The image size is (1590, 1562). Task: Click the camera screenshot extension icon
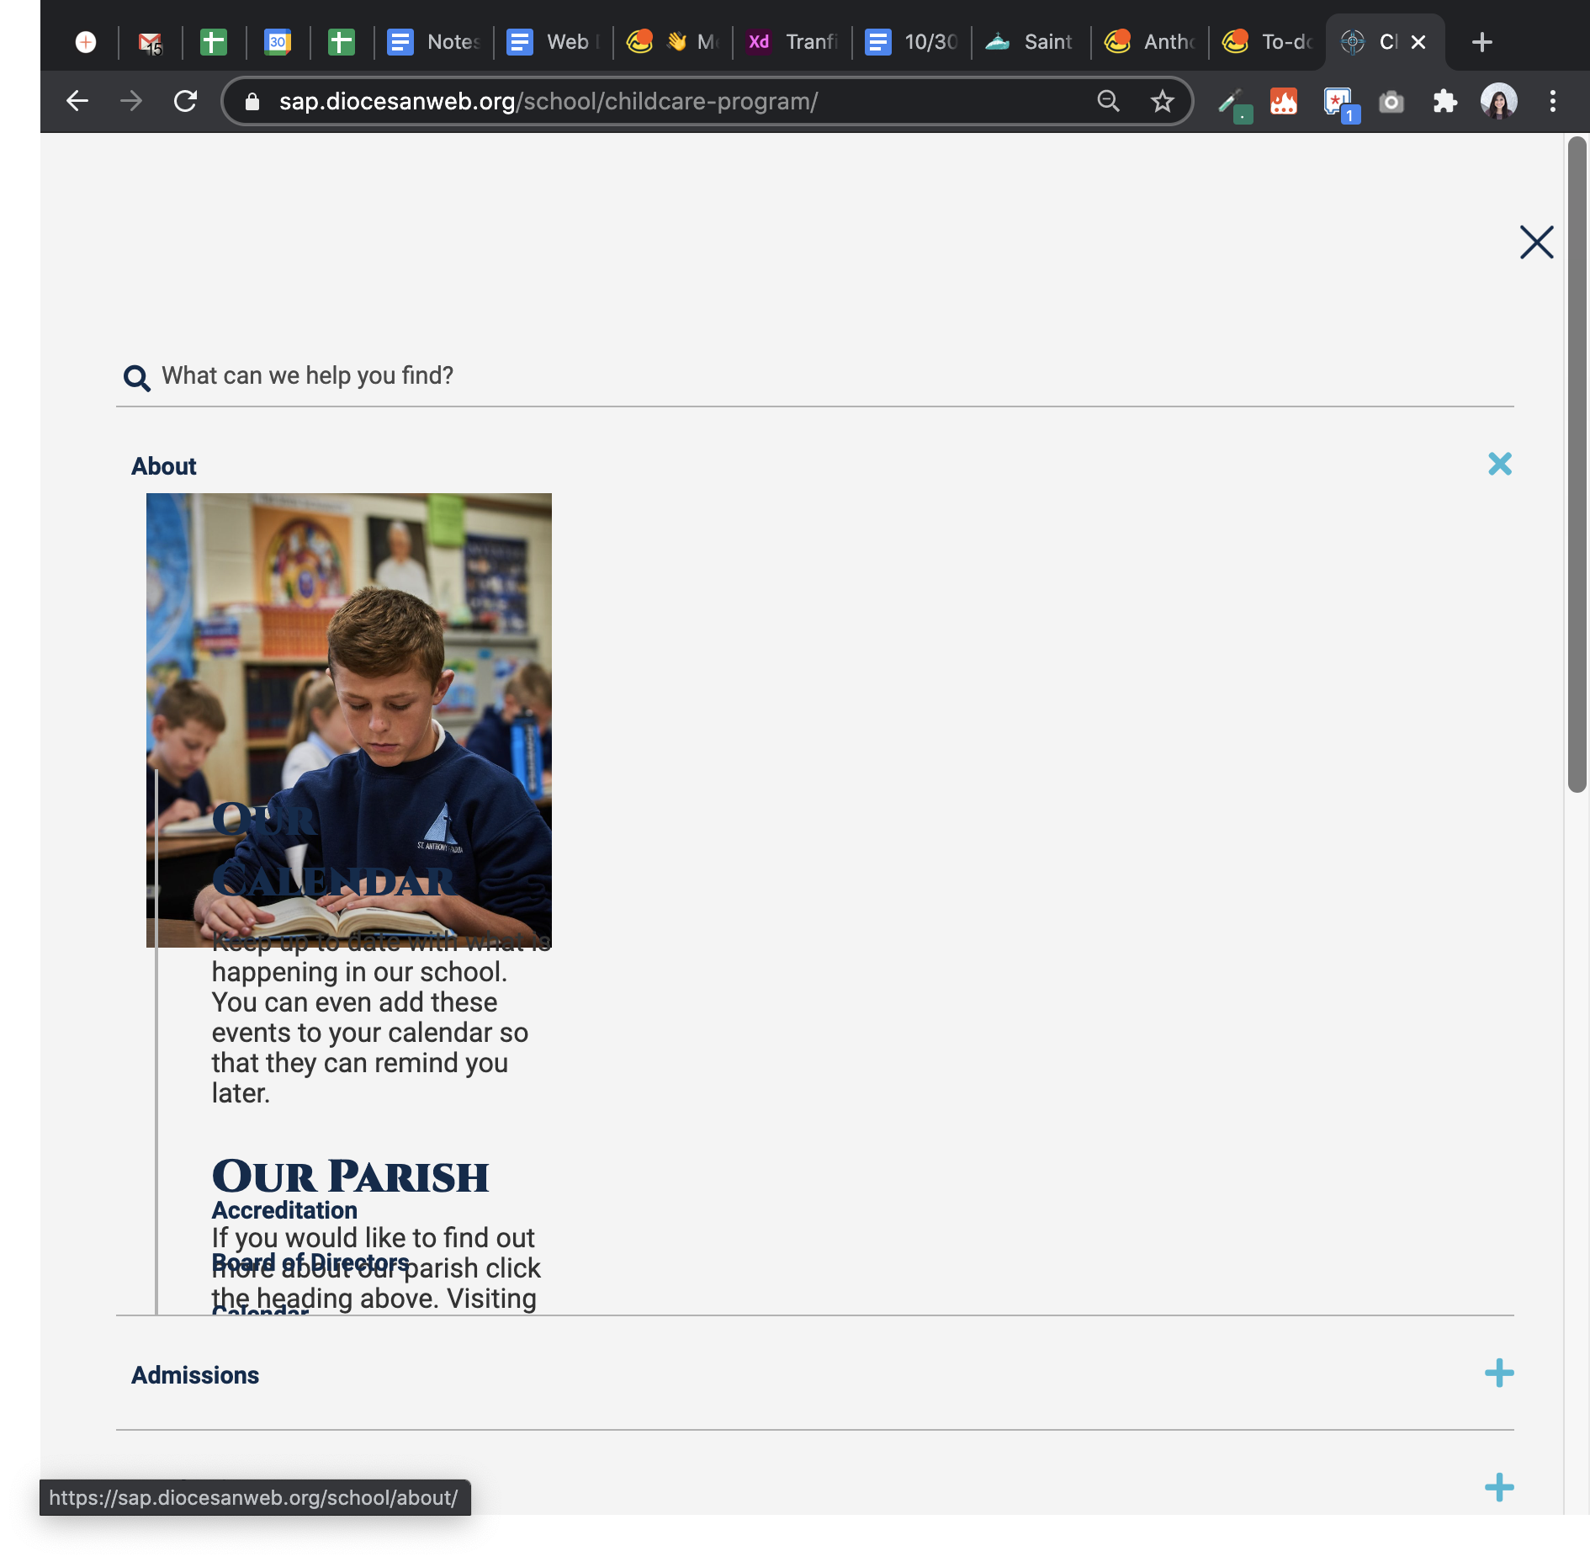click(1391, 102)
